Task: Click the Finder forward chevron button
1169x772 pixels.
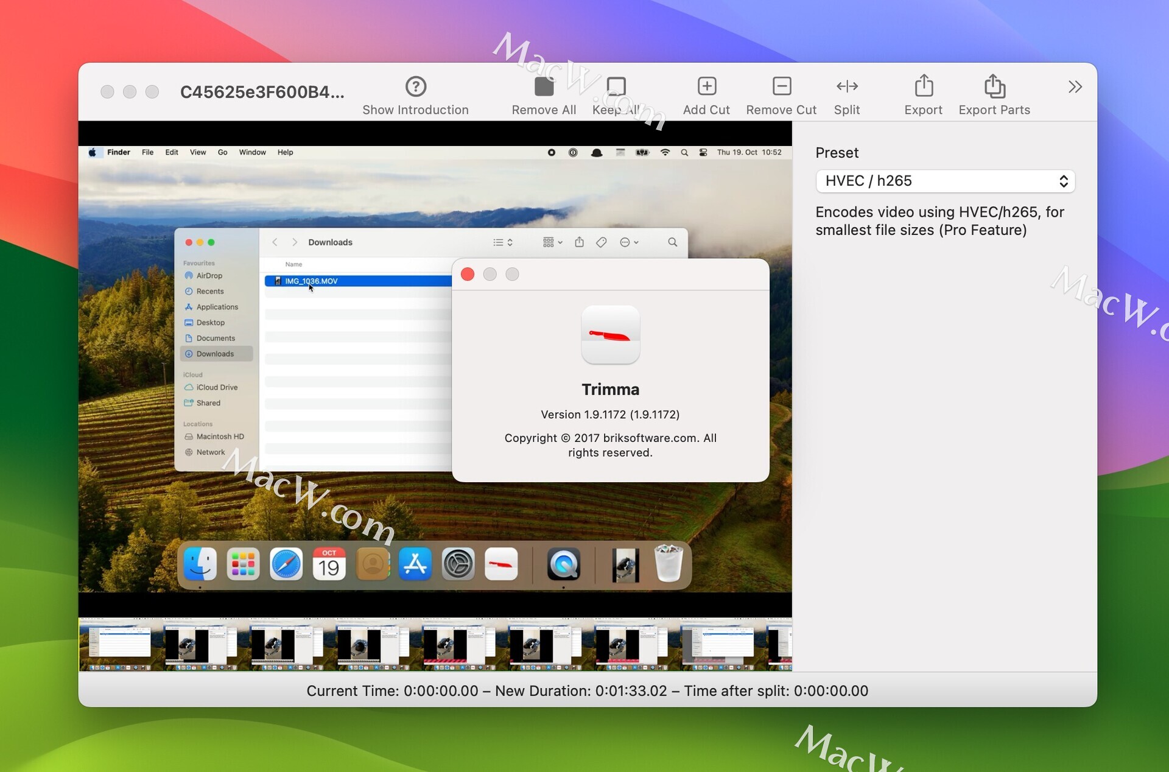Action: pyautogui.click(x=295, y=242)
